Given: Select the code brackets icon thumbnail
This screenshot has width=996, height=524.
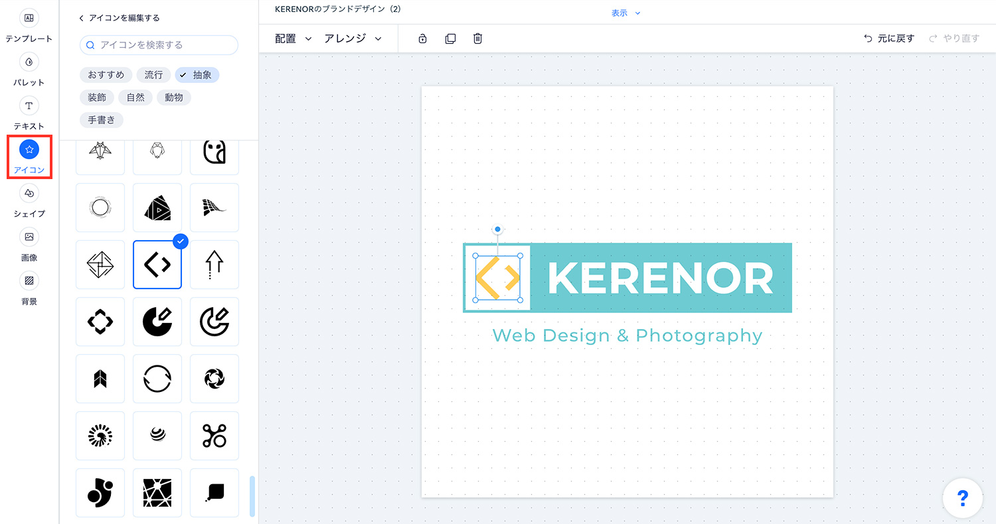Looking at the screenshot, I should pos(157,265).
